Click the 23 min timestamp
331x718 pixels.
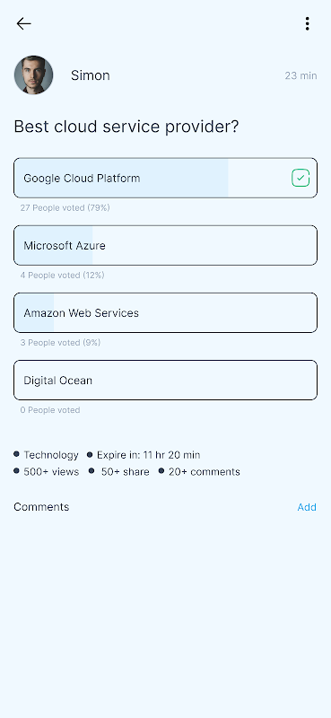[301, 75]
